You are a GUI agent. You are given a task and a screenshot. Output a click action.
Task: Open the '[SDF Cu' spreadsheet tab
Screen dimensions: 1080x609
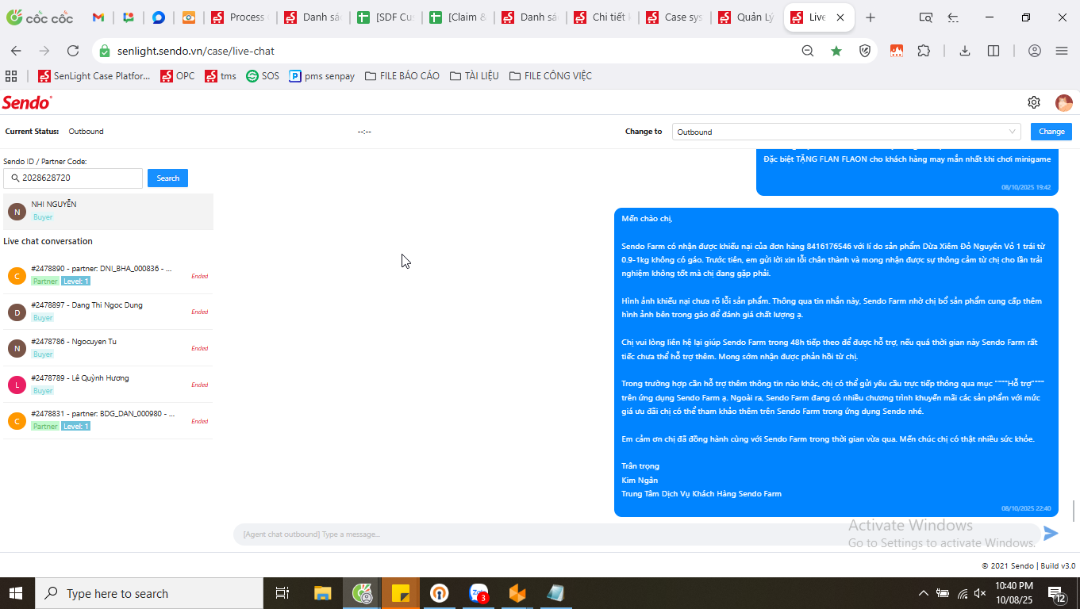coord(386,17)
